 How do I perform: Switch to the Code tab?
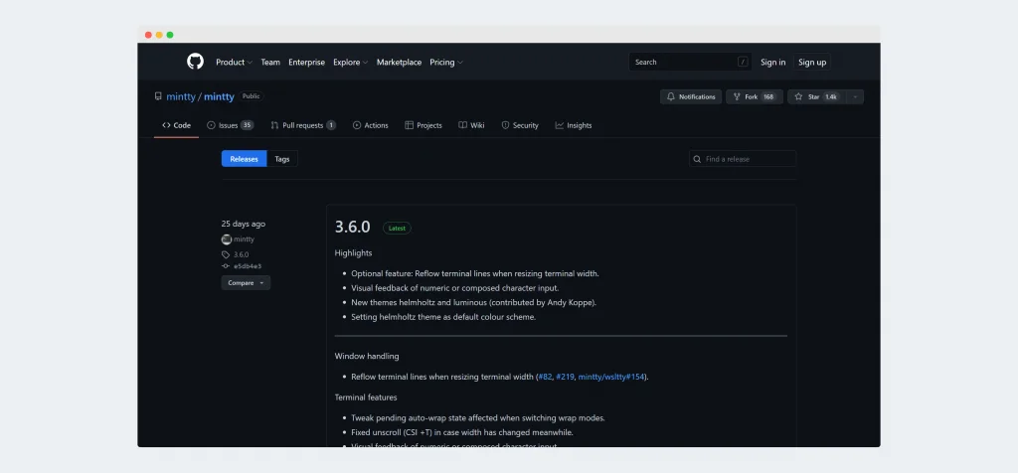click(x=177, y=125)
